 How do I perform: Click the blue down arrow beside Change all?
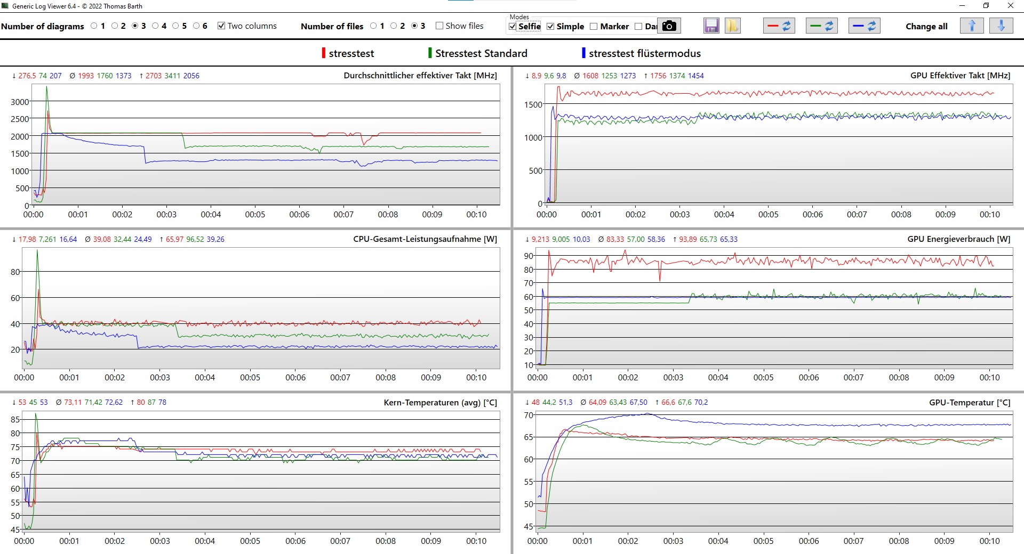[1001, 26]
